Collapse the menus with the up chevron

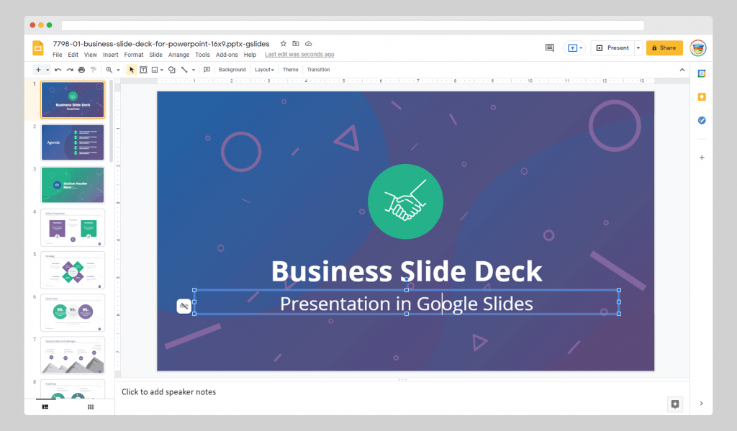coord(682,70)
